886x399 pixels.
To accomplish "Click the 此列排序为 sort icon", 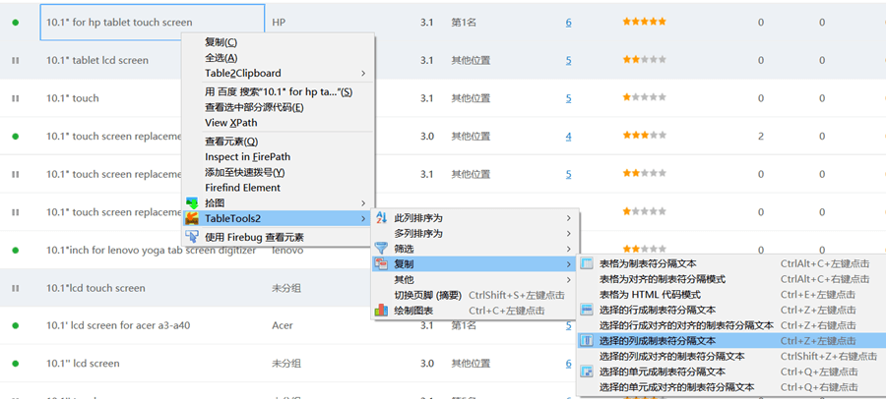I will click(x=382, y=218).
